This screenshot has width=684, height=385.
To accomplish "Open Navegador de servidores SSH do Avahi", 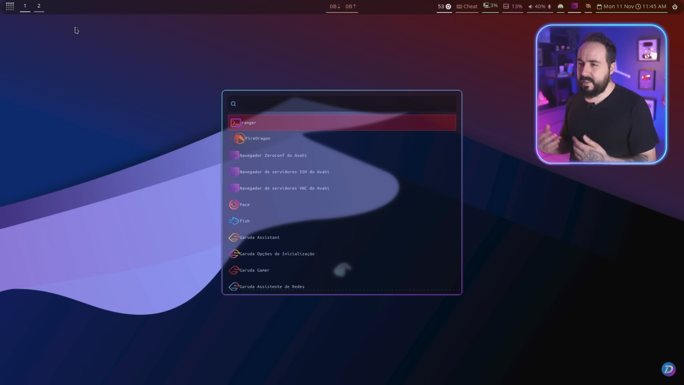I will [x=284, y=172].
